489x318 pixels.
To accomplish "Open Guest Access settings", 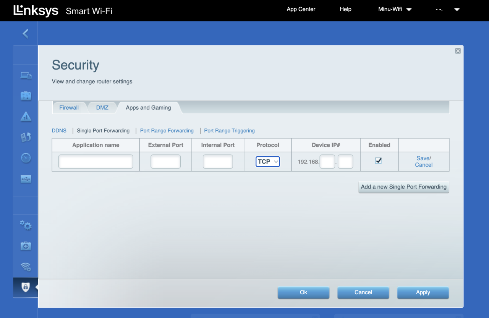I will (x=25, y=96).
